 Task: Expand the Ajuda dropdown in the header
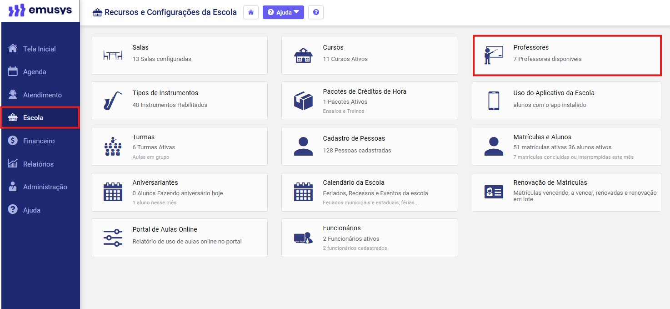283,12
